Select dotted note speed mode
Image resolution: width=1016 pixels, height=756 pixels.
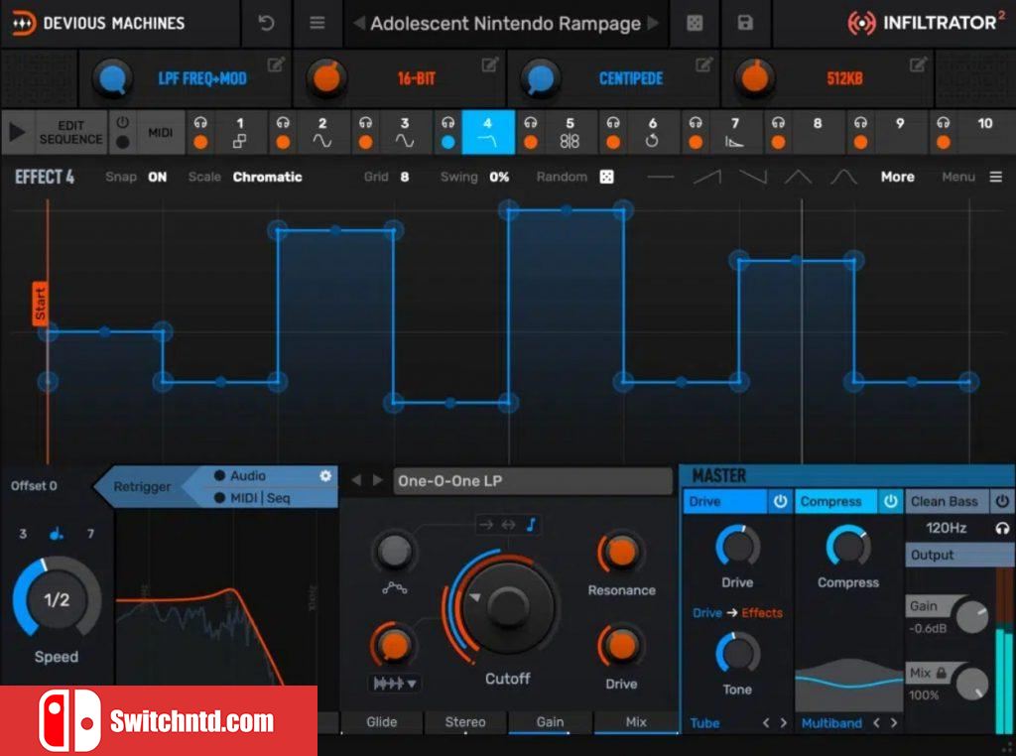pyautogui.click(x=57, y=534)
